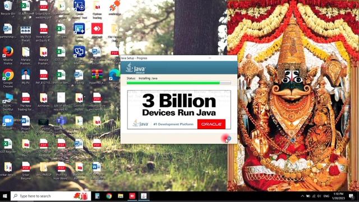Click the Type here to search box
Image resolution: width=359 pixels, height=202 pixels.
click(50, 196)
